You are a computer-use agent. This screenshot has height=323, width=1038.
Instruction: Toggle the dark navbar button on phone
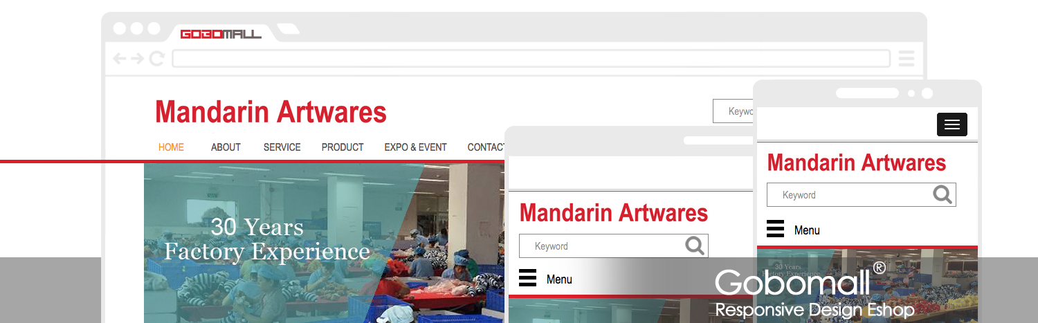coord(952,124)
